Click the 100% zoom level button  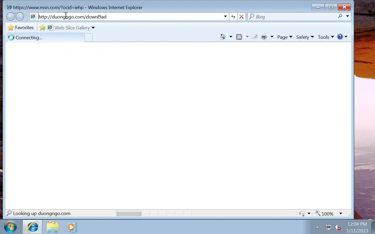click(x=324, y=213)
